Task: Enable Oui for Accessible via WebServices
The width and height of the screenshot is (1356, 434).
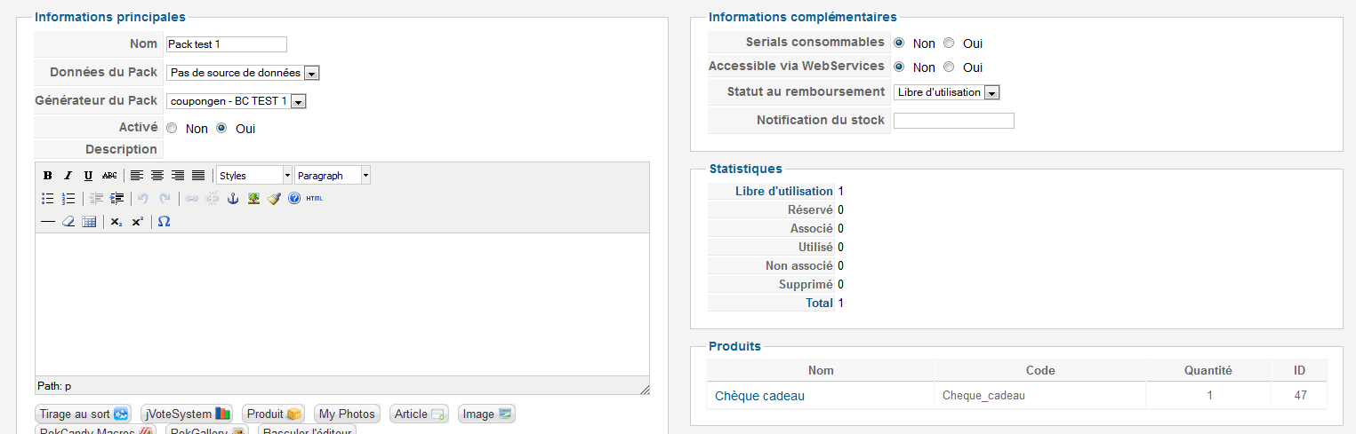Action: point(950,67)
